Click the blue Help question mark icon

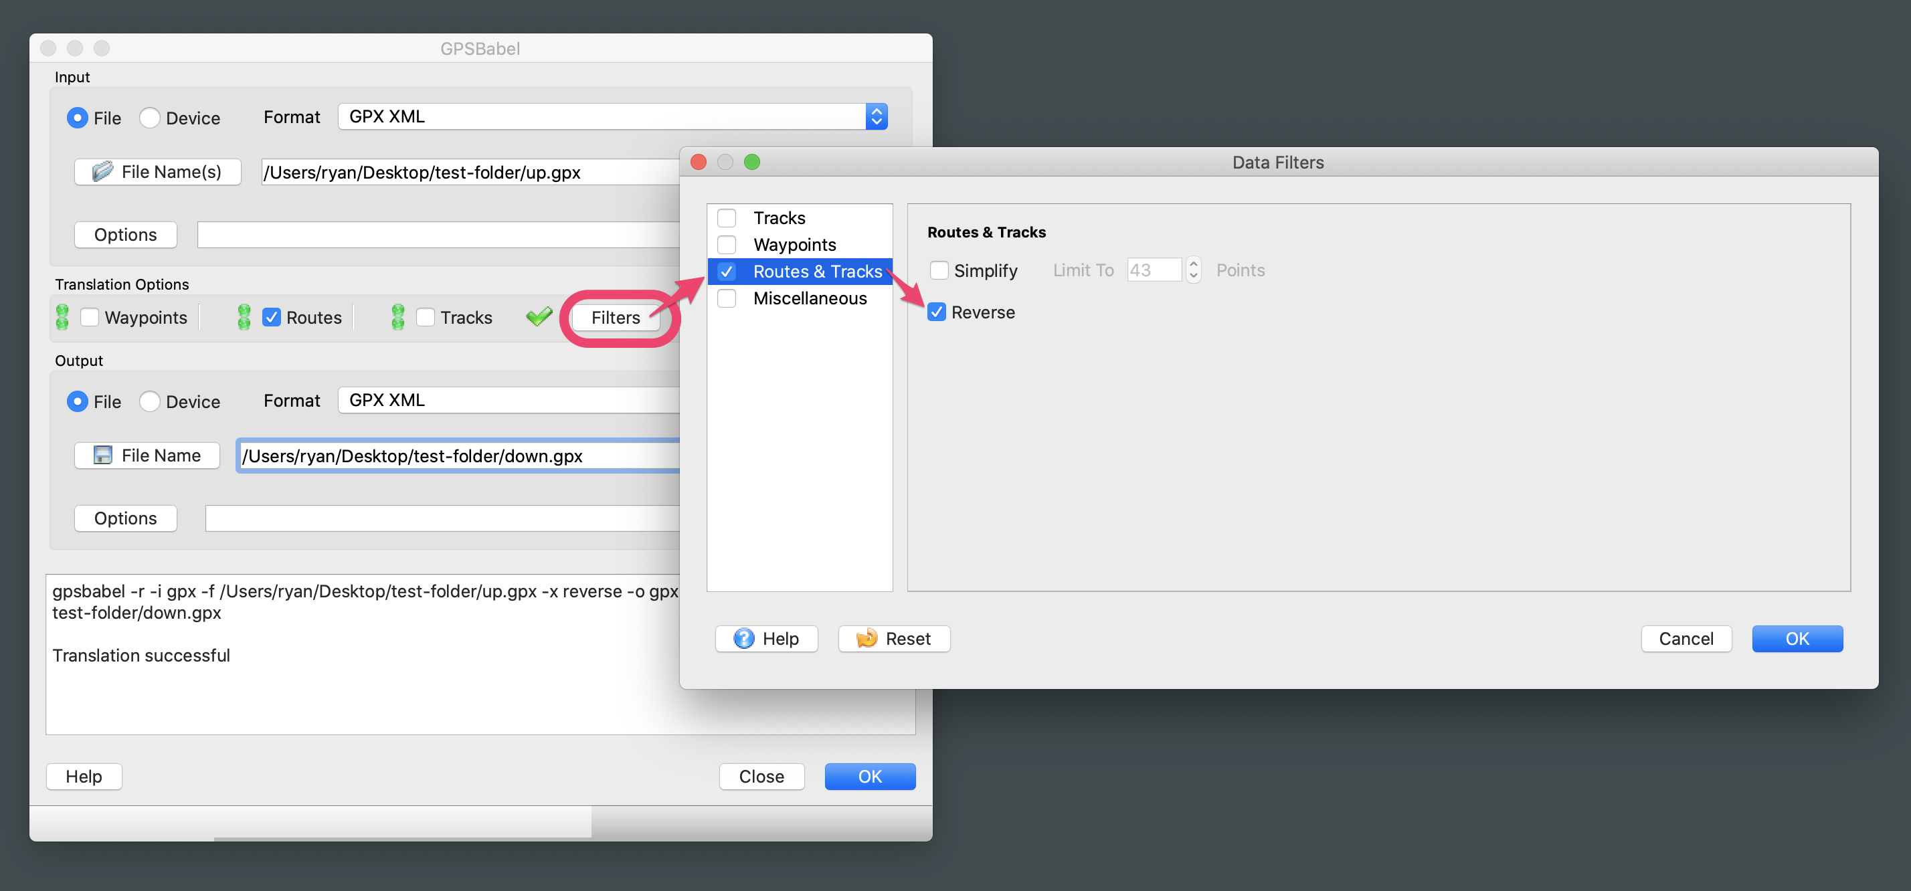coord(743,638)
